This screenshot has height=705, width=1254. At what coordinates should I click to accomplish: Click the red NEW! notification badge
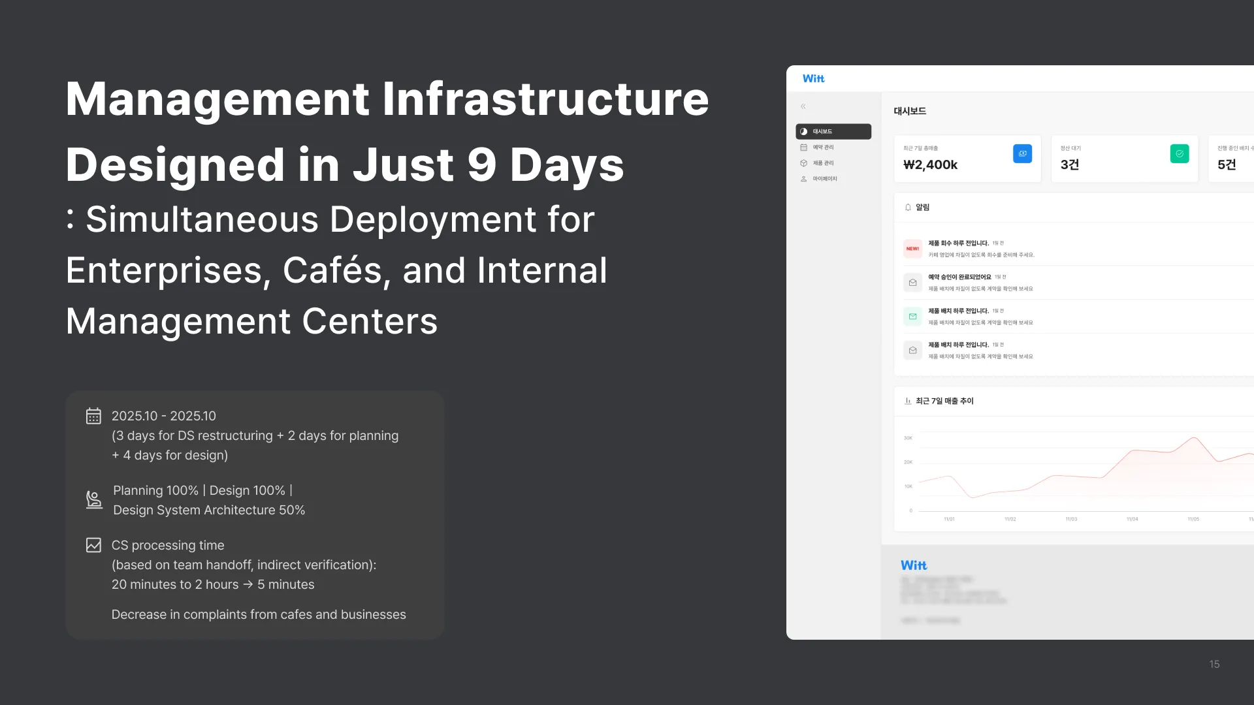click(912, 249)
